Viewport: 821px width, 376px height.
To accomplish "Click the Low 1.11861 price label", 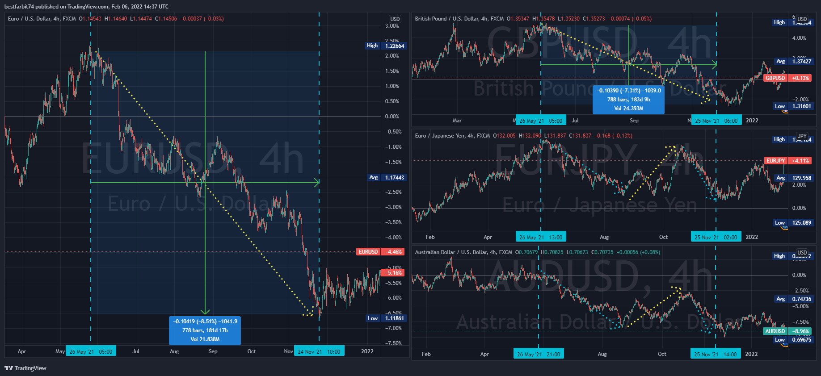I will pyautogui.click(x=386, y=318).
